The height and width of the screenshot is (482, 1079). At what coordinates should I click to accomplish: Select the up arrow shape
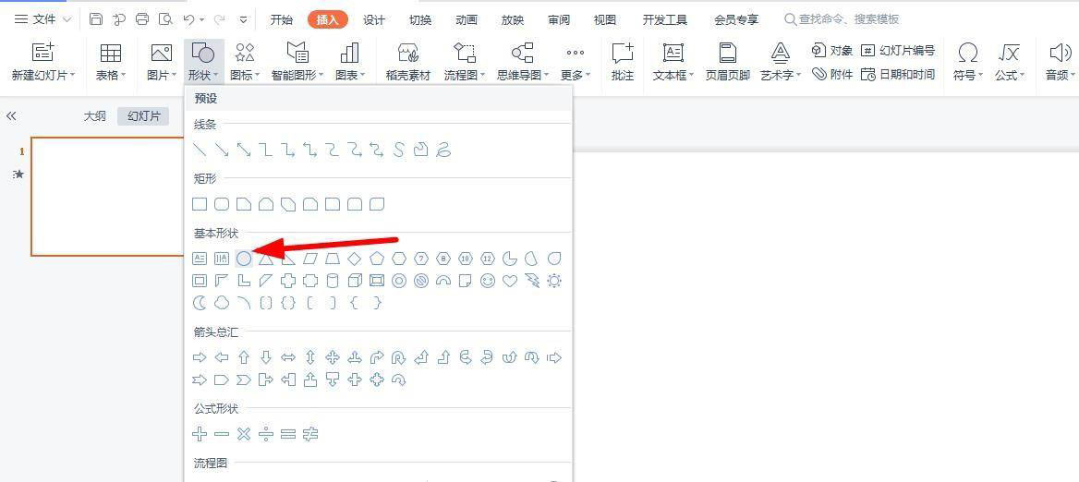244,357
